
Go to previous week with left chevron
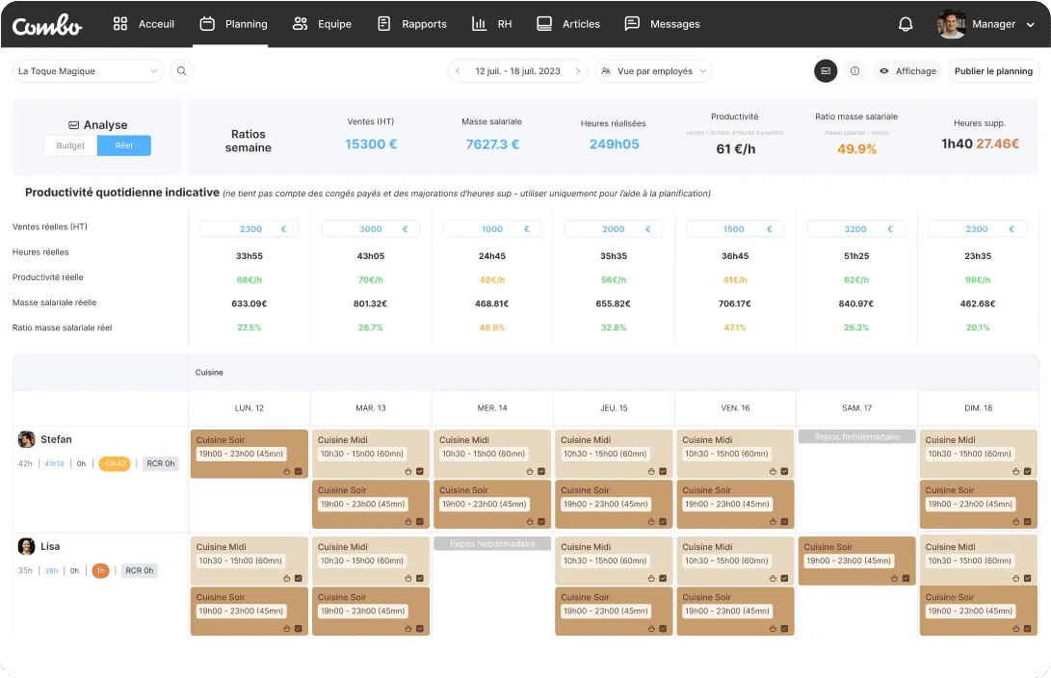460,70
